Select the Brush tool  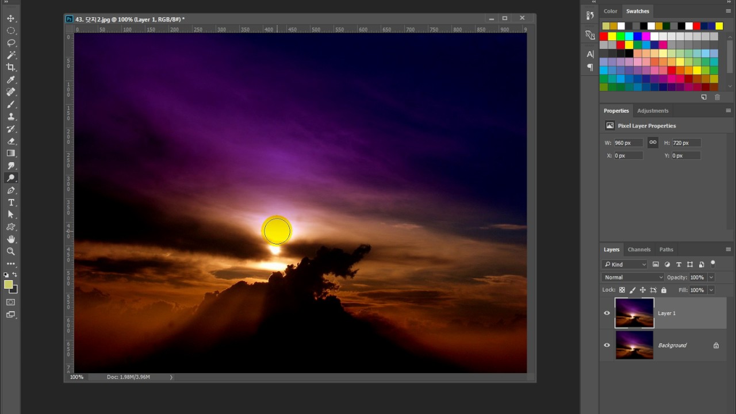tap(11, 104)
